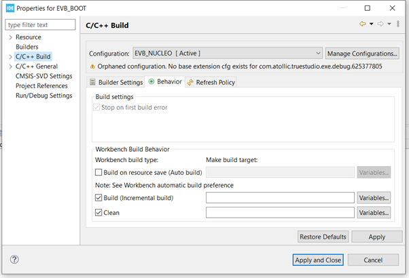The width and height of the screenshot is (409, 278).
Task: Click the forward navigation arrow icon
Action: click(380, 24)
